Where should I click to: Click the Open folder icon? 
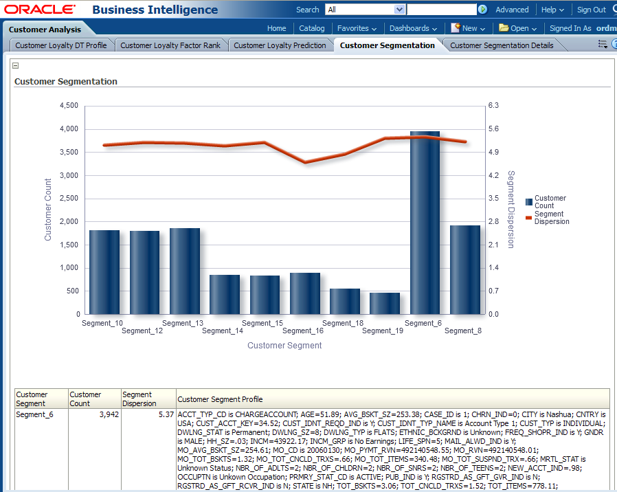click(504, 28)
